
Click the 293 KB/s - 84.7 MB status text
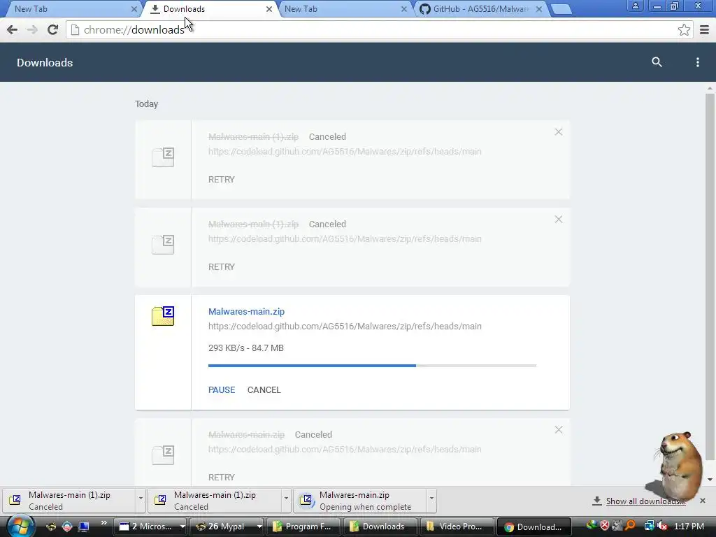coord(245,348)
